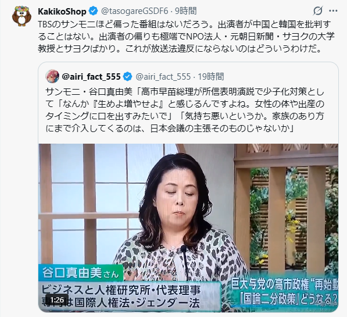
Task: Open the three-dot more options menu
Action: coord(333,10)
